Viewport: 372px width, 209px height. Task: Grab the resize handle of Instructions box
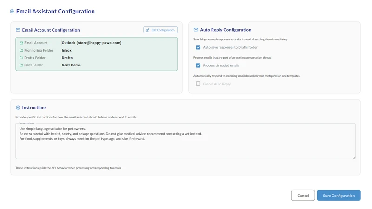354,157
